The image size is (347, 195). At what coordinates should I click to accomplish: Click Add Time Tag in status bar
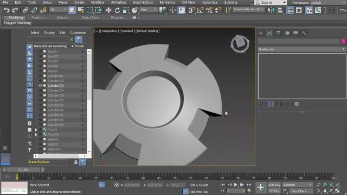click(x=198, y=192)
